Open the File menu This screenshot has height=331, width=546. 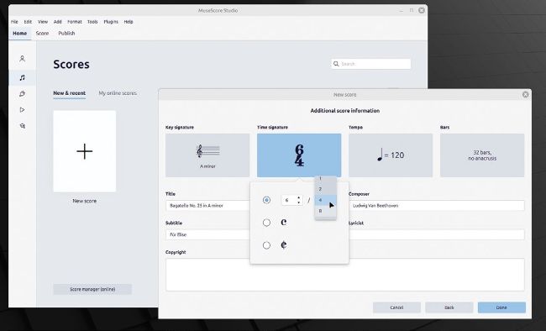14,22
